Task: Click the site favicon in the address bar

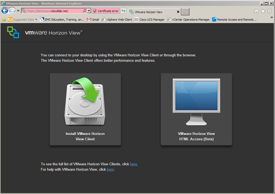Action: (24, 11)
